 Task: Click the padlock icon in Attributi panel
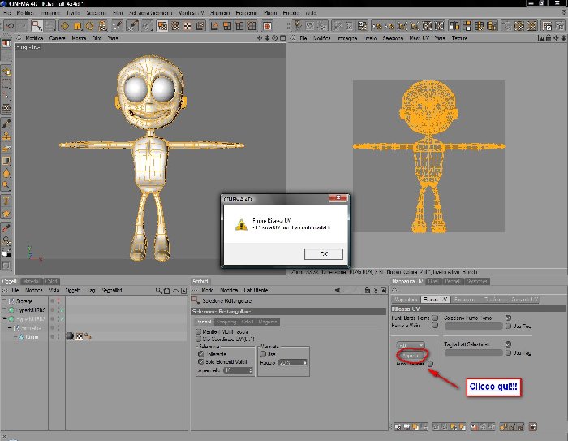[x=368, y=290]
